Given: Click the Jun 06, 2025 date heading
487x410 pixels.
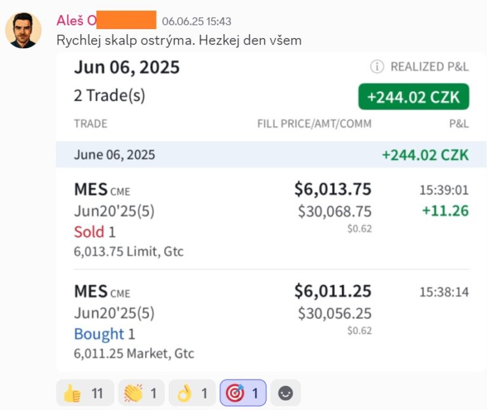Looking at the screenshot, I should coord(127,67).
